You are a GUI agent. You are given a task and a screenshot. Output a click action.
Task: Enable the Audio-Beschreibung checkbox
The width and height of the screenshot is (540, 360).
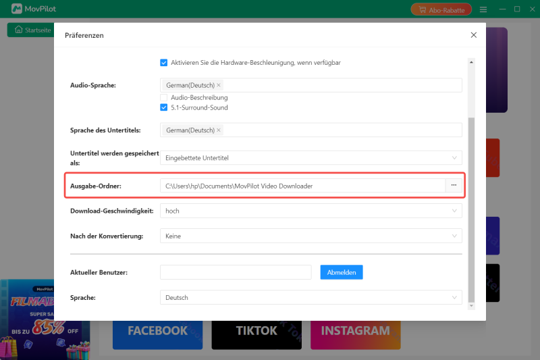[163, 97]
